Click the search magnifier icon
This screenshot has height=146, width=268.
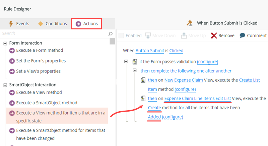(x=111, y=34)
